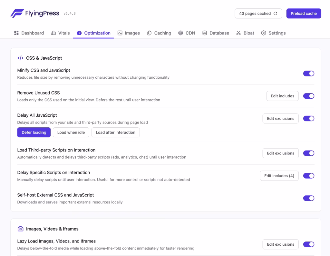Turn off Remove Unused CSS toggle

pos(308,96)
